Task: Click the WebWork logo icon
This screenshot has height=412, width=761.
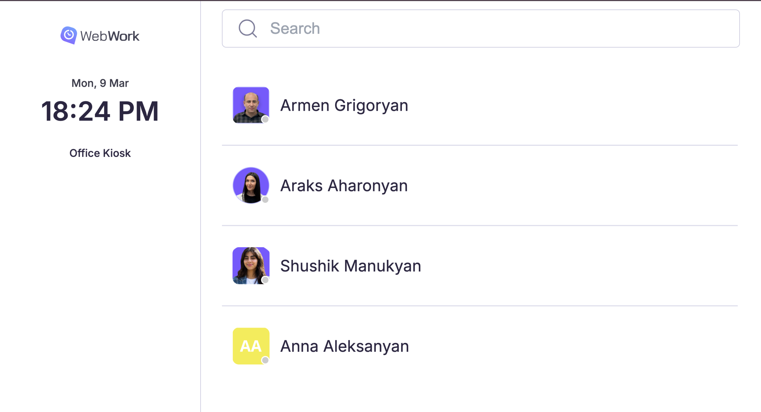Action: tap(69, 35)
